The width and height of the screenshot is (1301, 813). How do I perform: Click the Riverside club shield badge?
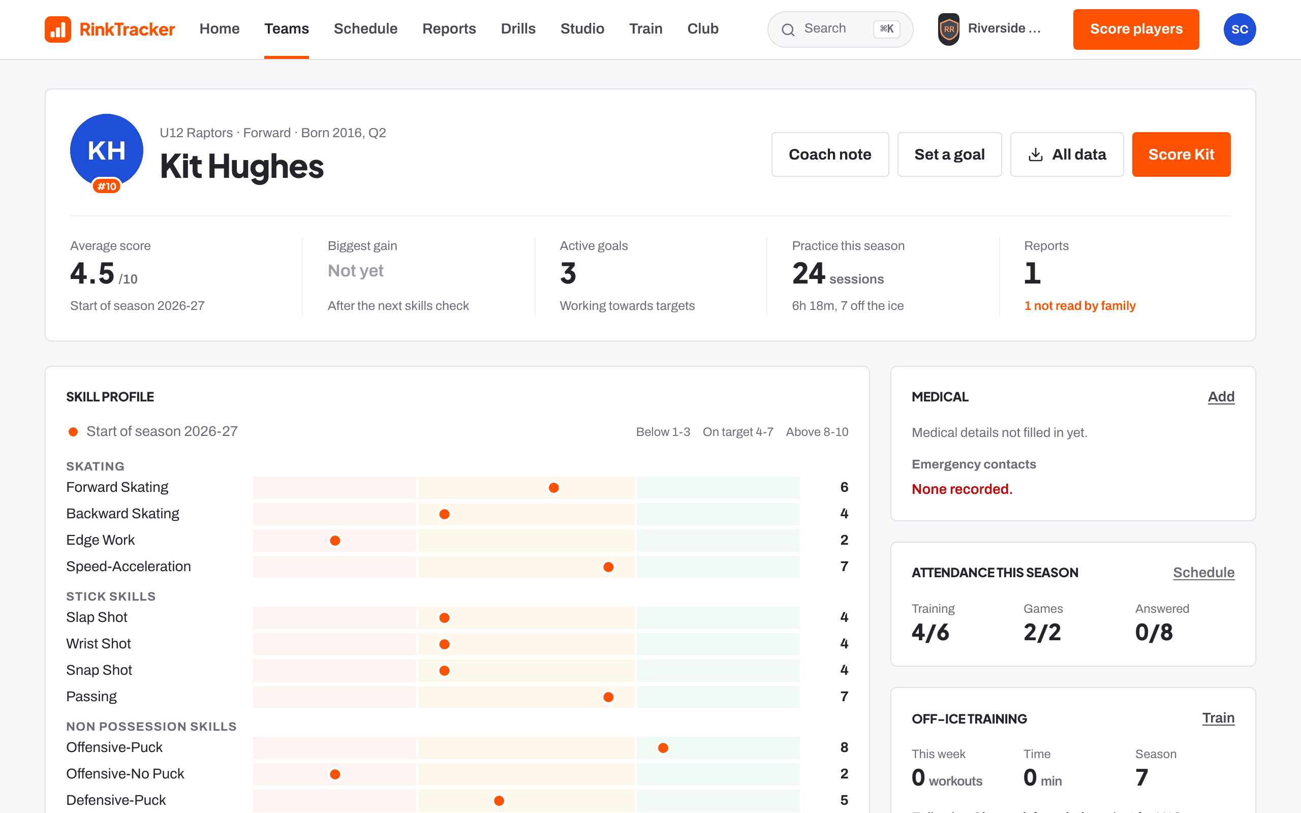tap(948, 29)
